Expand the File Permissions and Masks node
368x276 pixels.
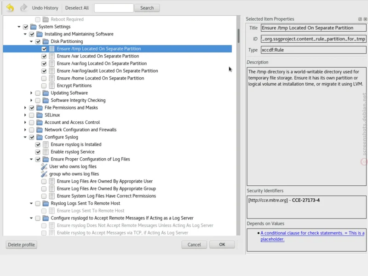25,108
